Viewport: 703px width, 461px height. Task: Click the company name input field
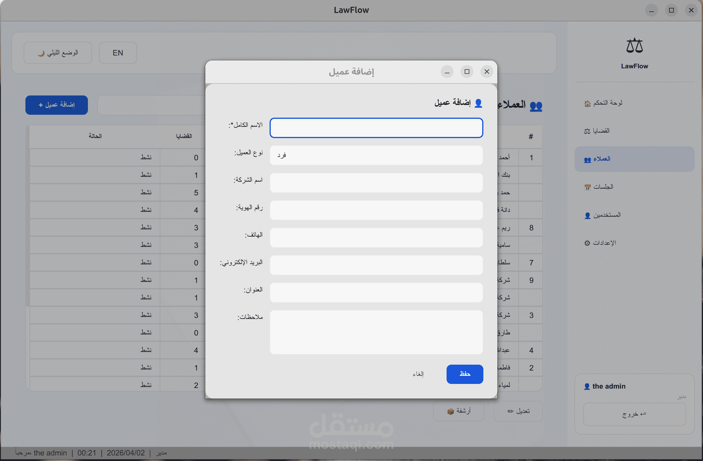(x=376, y=183)
